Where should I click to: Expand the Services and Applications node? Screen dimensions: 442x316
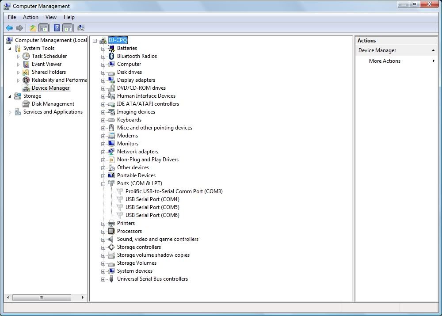[x=10, y=112]
